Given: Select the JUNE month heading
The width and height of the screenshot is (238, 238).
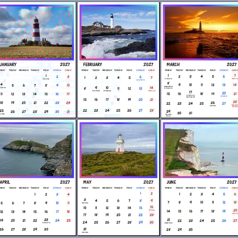Looking at the screenshot, I should (171, 182).
